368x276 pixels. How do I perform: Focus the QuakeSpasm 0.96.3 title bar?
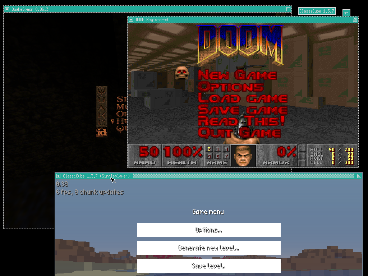click(144, 9)
